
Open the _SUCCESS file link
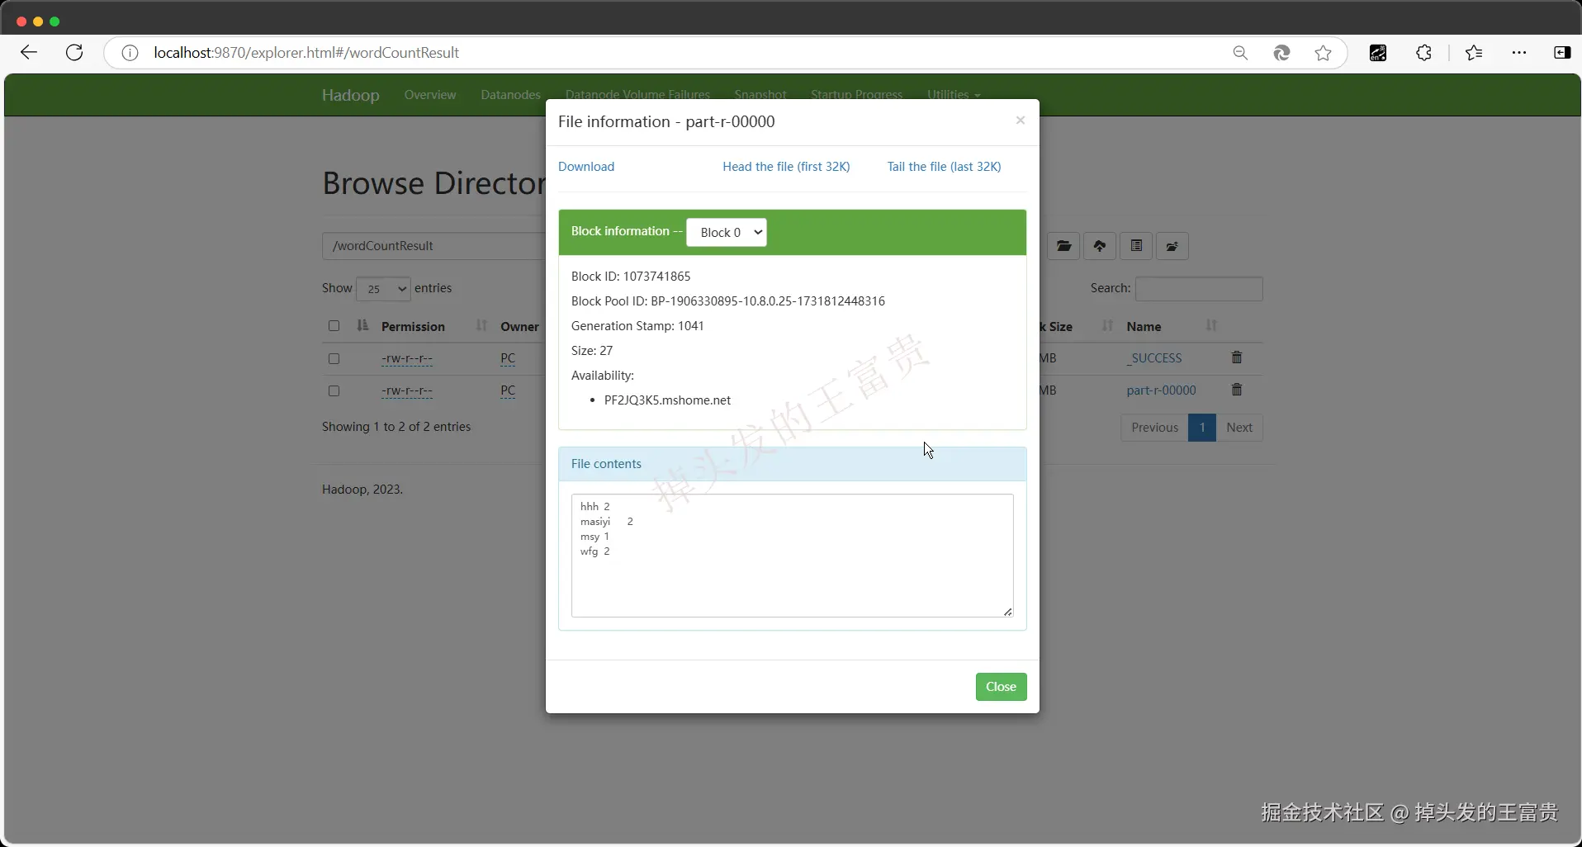1154,358
